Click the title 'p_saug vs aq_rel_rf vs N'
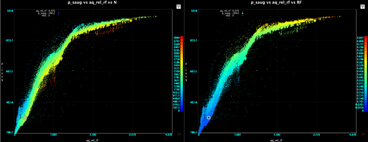368x142 pixels. pyautogui.click(x=92, y=2)
